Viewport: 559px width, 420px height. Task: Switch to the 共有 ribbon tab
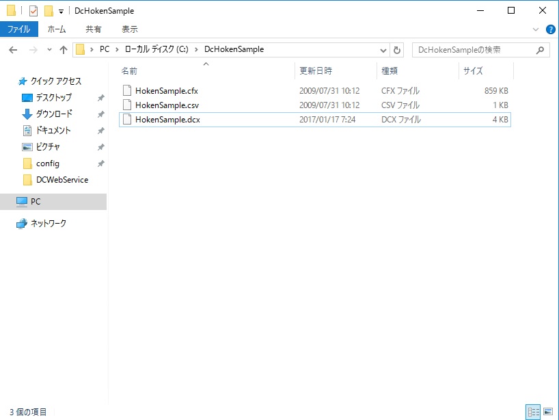94,29
